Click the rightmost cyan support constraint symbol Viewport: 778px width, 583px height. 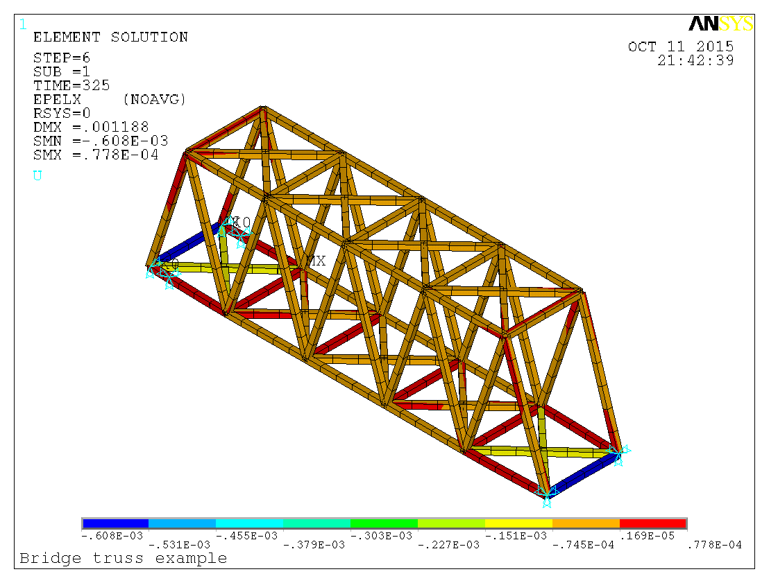coord(618,455)
